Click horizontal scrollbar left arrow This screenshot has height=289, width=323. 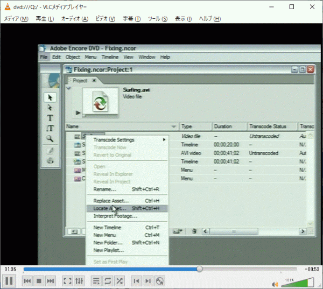click(206, 231)
